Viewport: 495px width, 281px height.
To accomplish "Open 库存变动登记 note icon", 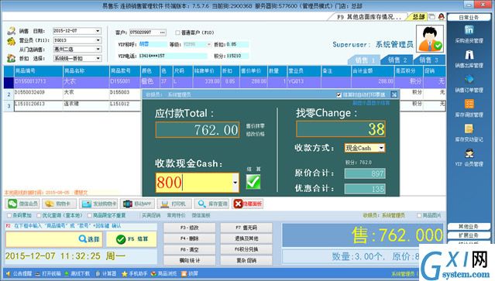I will [469, 129].
